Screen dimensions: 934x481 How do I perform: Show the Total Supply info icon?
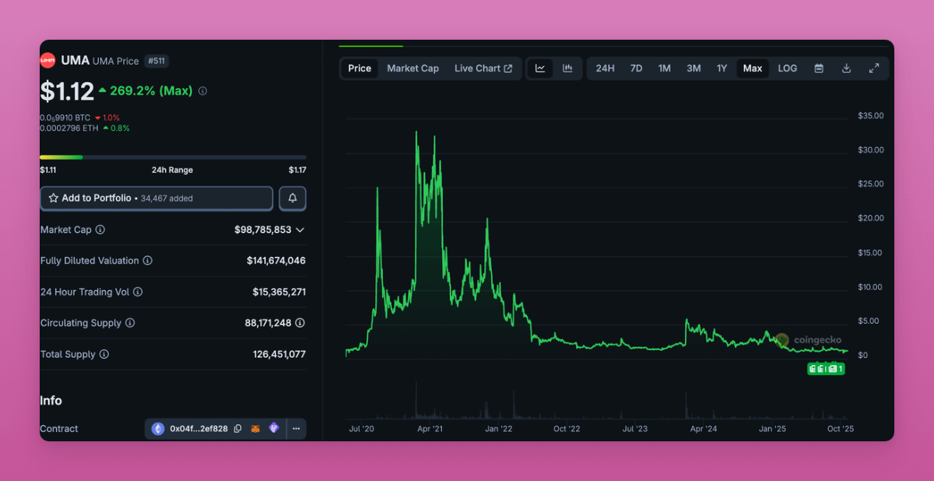coord(104,354)
